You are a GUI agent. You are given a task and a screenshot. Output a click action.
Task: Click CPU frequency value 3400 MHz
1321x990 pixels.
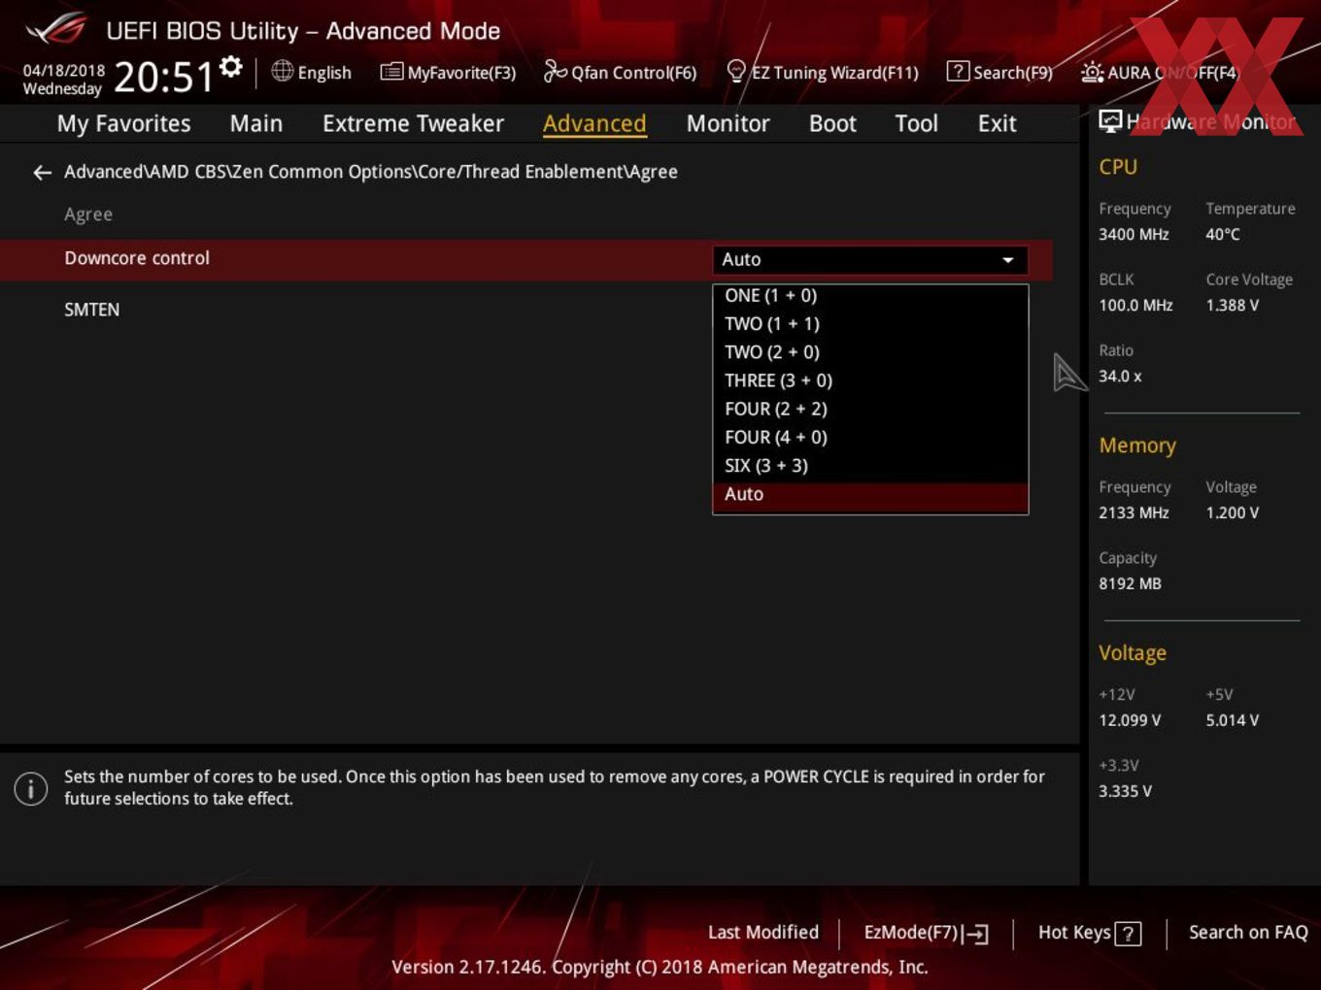1134,235
